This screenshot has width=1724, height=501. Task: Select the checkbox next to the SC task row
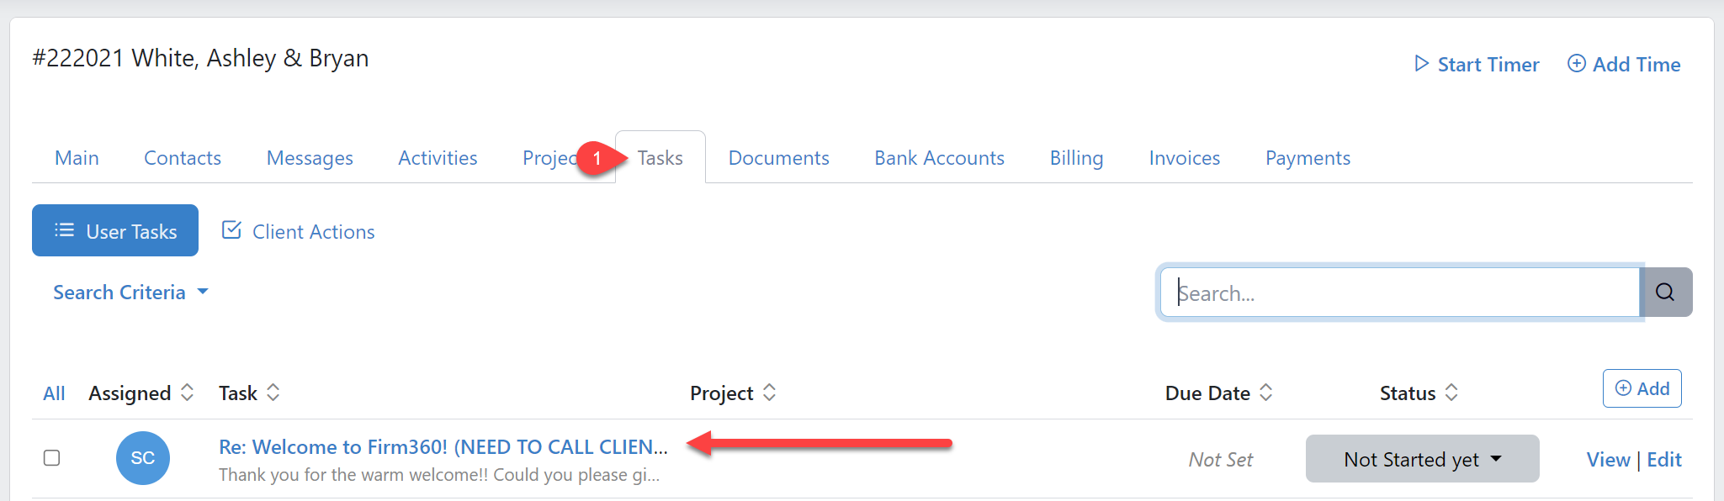click(x=52, y=457)
